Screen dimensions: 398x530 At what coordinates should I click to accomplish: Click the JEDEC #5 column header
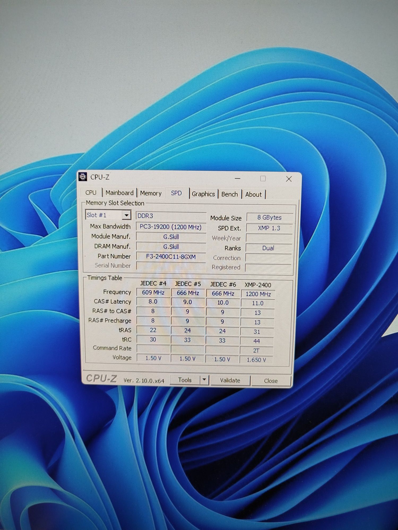tap(188, 284)
